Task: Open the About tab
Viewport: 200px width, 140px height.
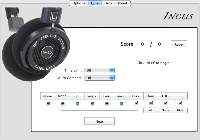Action: pyautogui.click(x=122, y=3)
